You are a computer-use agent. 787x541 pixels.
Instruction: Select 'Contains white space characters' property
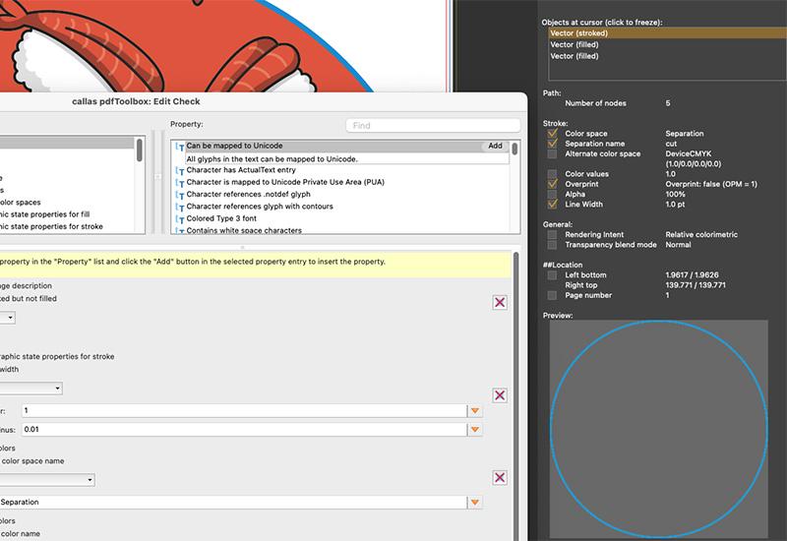click(x=244, y=230)
